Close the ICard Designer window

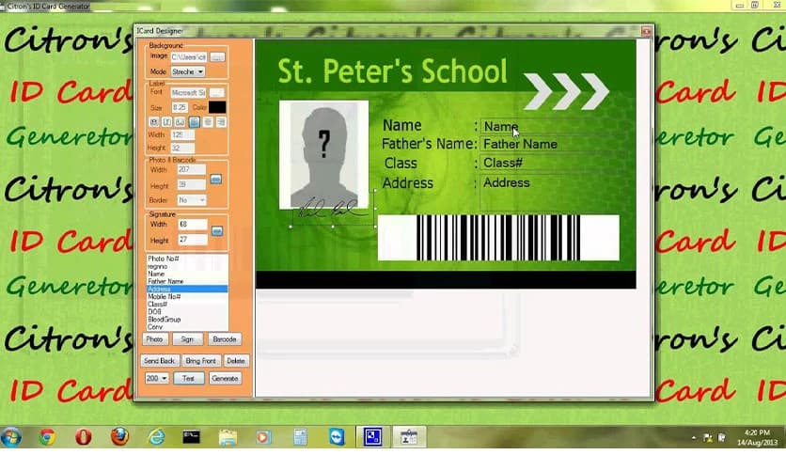coord(646,31)
